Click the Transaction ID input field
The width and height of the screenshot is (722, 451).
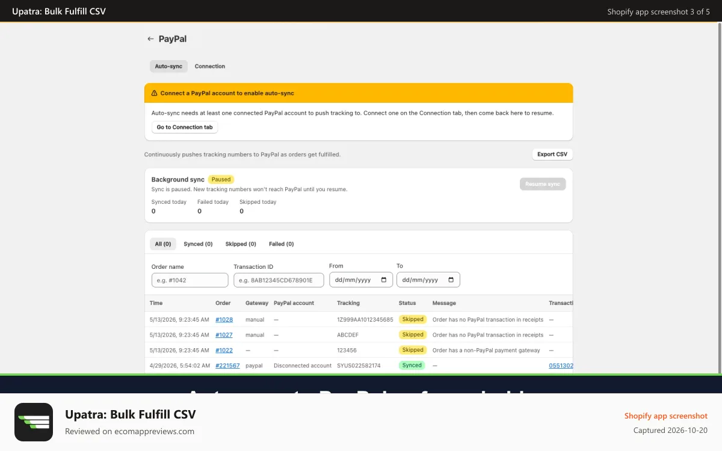click(279, 280)
